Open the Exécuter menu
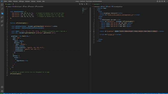Screen dimensions: 168x94 (x=33, y=1)
